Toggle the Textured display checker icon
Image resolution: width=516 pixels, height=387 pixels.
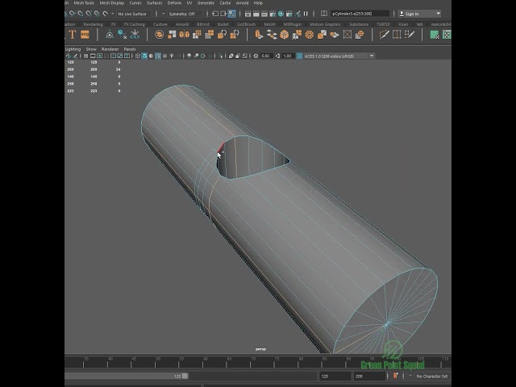pyautogui.click(x=164, y=56)
